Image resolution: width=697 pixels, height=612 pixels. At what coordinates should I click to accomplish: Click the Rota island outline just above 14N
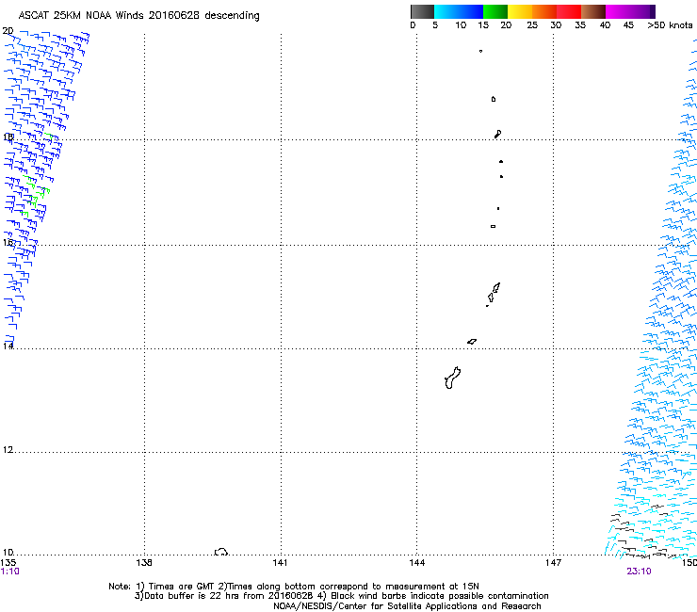(x=472, y=342)
